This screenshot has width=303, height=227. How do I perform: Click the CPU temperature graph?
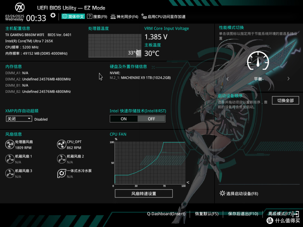click(x=115, y=46)
